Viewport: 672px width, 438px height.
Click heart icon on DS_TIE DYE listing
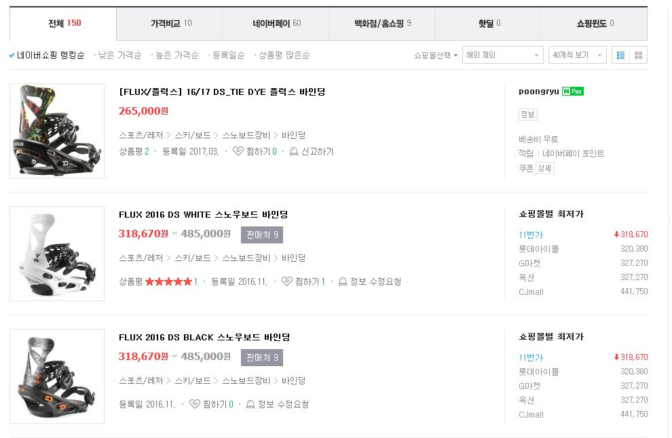[238, 151]
